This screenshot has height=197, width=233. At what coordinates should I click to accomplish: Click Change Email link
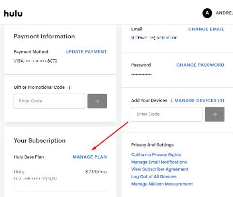tap(206, 29)
